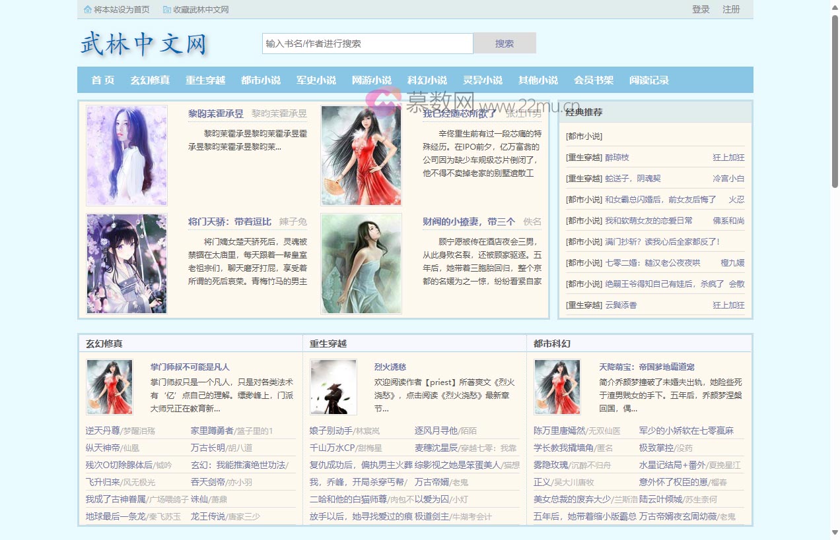Click the 将门天骄 book cover image
The width and height of the screenshot is (840, 540).
coord(127,264)
